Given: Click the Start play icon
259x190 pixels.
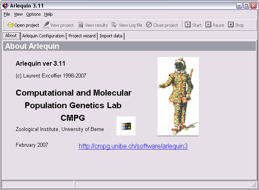Looking at the screenshot, I should 188,25.
